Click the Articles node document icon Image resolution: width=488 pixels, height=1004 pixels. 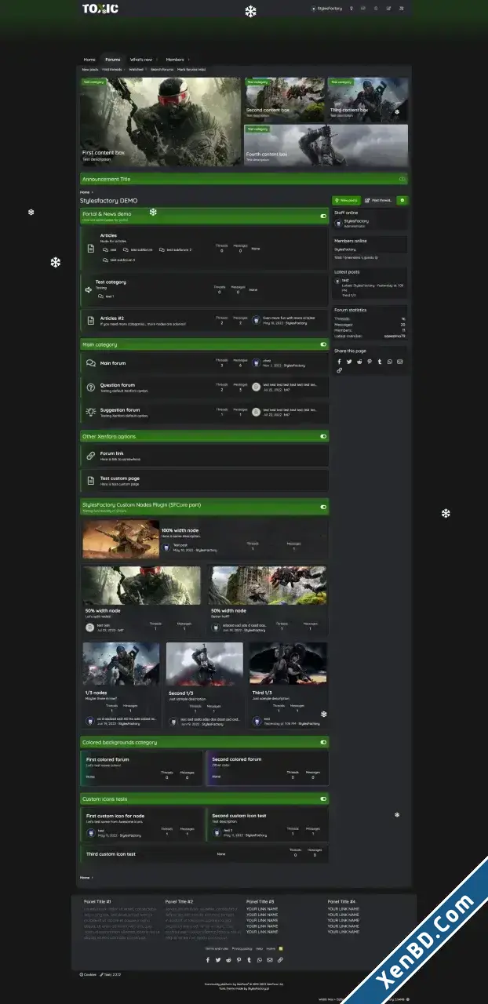pyautogui.click(x=90, y=249)
